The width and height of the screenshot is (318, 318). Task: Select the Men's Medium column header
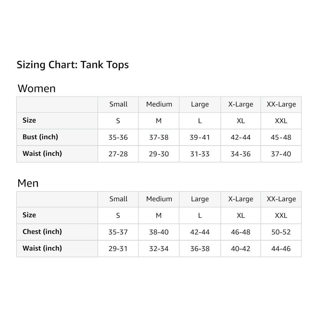[159, 199]
